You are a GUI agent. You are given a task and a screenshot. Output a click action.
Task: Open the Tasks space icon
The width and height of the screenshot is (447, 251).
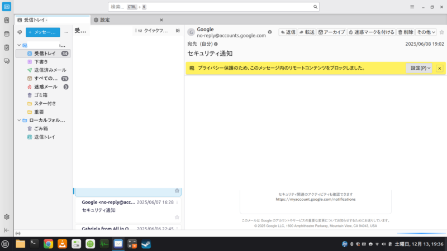(x=7, y=47)
